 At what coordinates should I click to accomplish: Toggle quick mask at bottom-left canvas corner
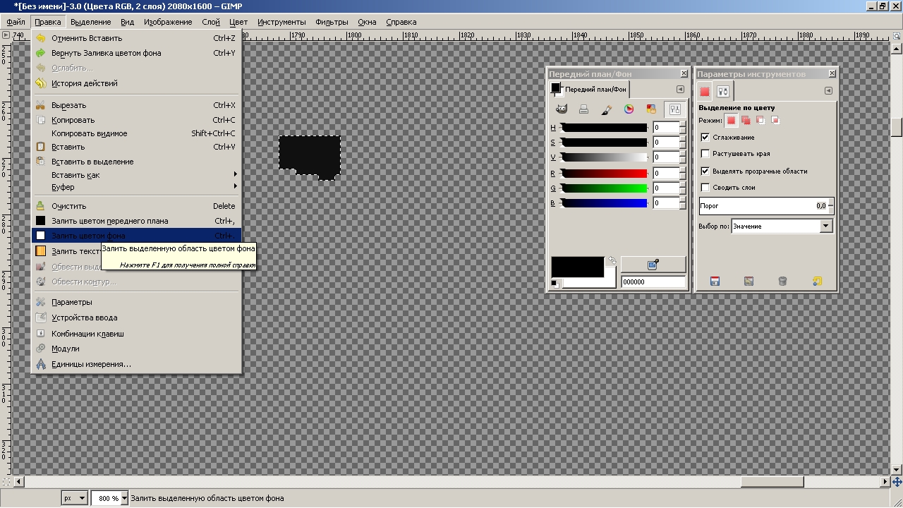point(6,482)
